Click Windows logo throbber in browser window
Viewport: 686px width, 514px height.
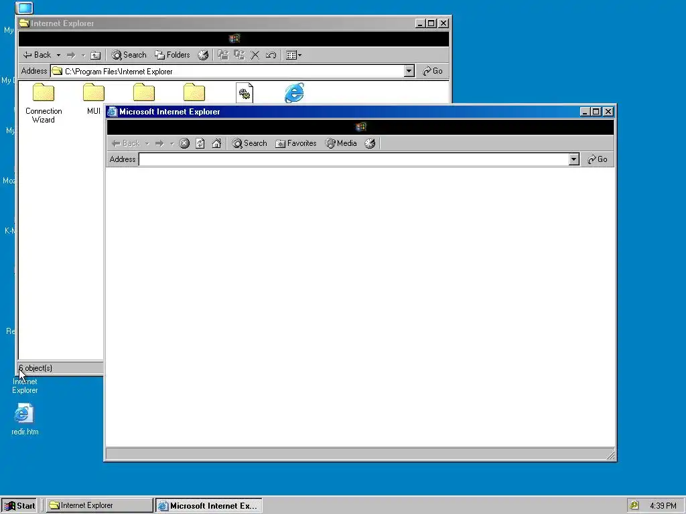point(361,126)
